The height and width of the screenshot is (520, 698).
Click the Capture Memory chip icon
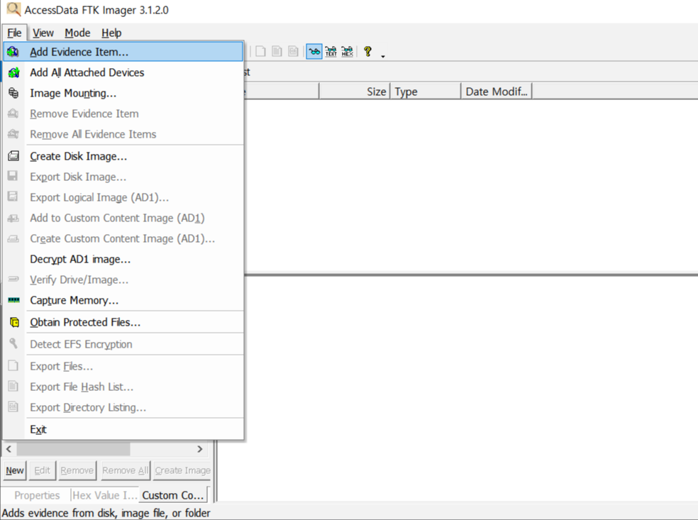pos(13,300)
